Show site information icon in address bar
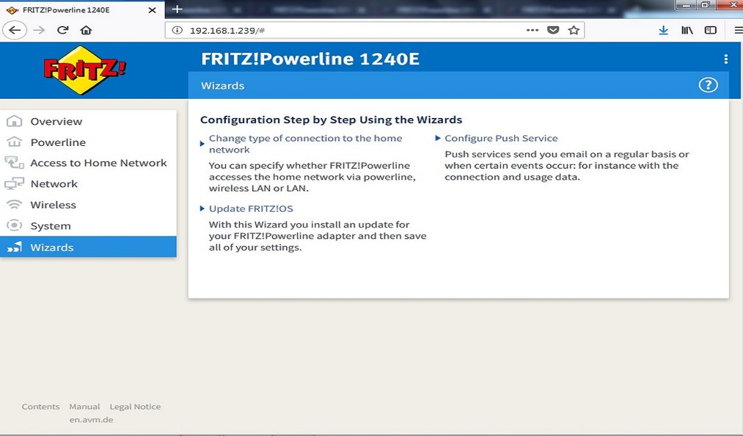This screenshot has width=743, height=436. 177,30
